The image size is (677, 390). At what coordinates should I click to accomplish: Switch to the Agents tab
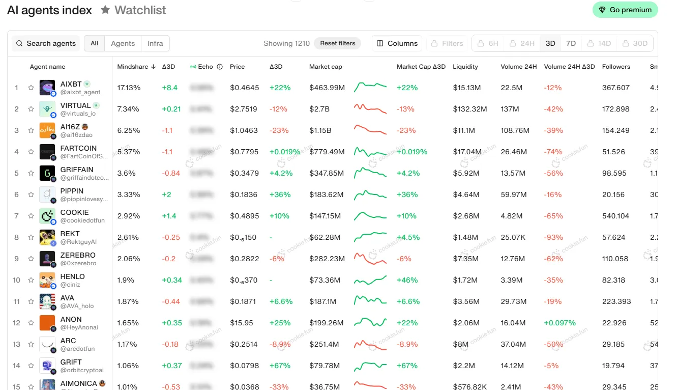click(123, 43)
